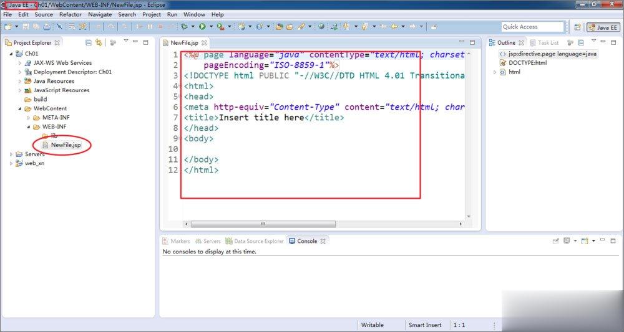Open dropdown next to the New icon
Image resolution: width=624 pixels, height=332 pixels.
pyautogui.click(x=17, y=27)
